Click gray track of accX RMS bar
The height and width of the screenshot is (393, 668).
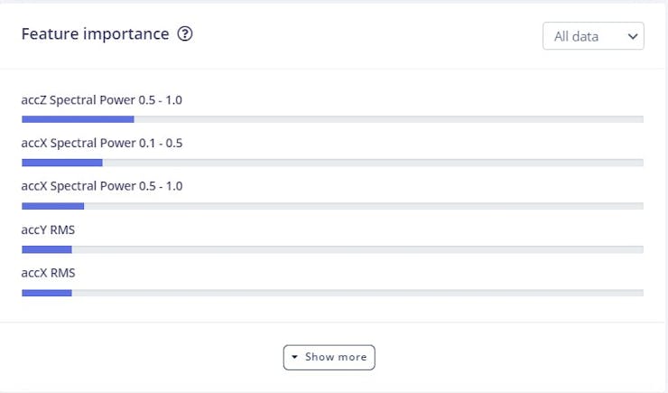coord(361,293)
